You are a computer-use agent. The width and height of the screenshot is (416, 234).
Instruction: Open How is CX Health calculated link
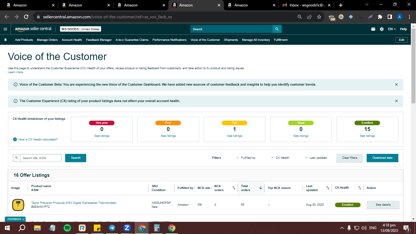point(38,140)
